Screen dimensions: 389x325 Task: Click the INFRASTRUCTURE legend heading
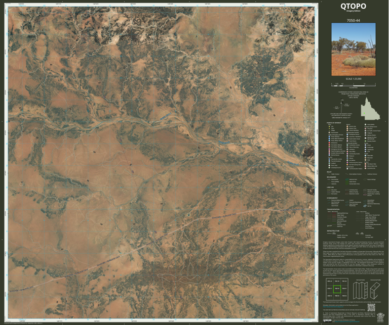333,230
